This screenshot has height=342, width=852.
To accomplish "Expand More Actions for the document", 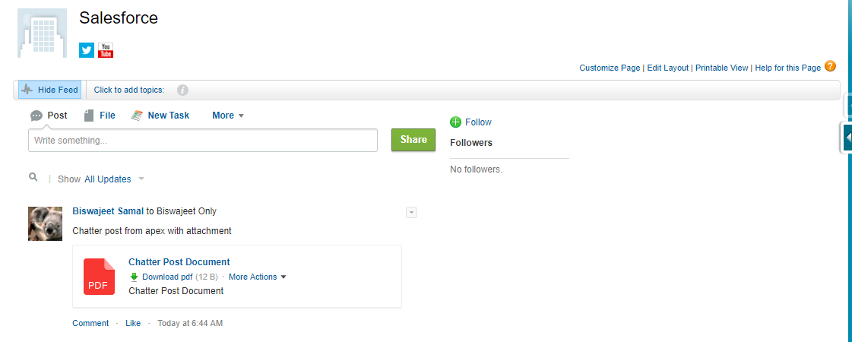I will (258, 277).
